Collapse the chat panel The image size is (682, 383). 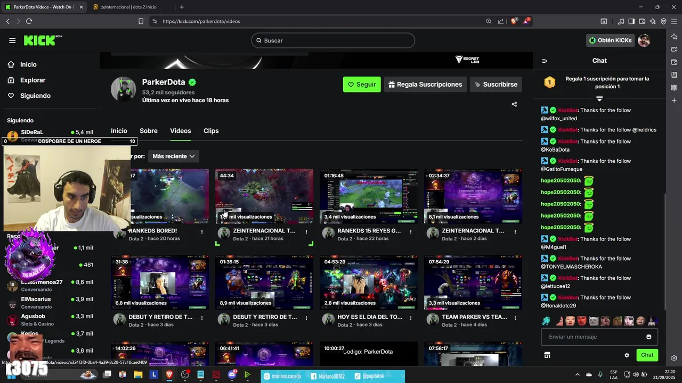(545, 61)
